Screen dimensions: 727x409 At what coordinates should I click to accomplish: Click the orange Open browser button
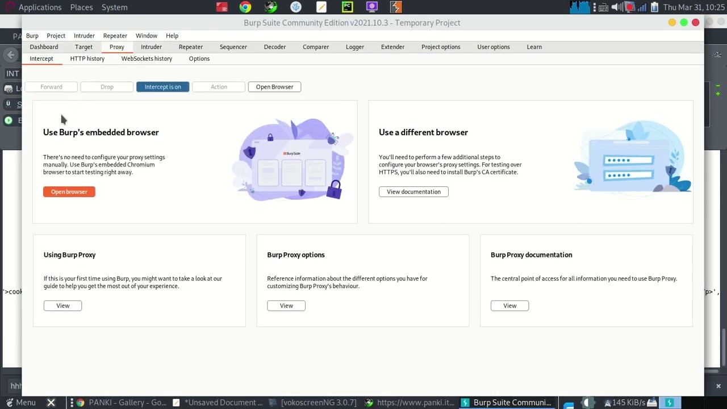(x=69, y=191)
